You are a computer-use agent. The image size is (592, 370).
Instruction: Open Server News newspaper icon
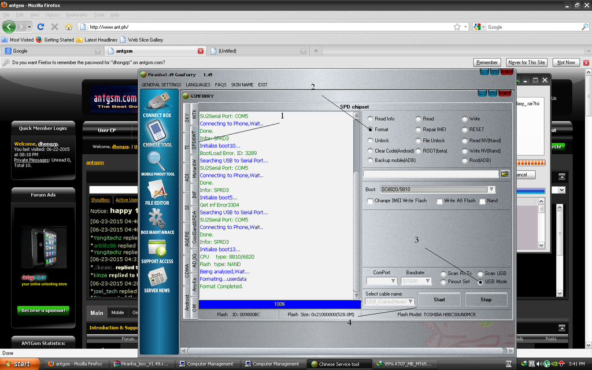(x=157, y=278)
